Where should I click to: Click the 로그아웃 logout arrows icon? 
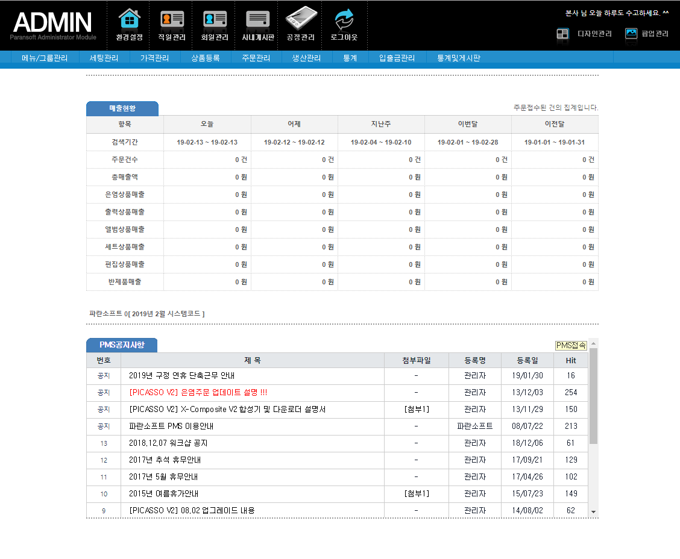[344, 19]
